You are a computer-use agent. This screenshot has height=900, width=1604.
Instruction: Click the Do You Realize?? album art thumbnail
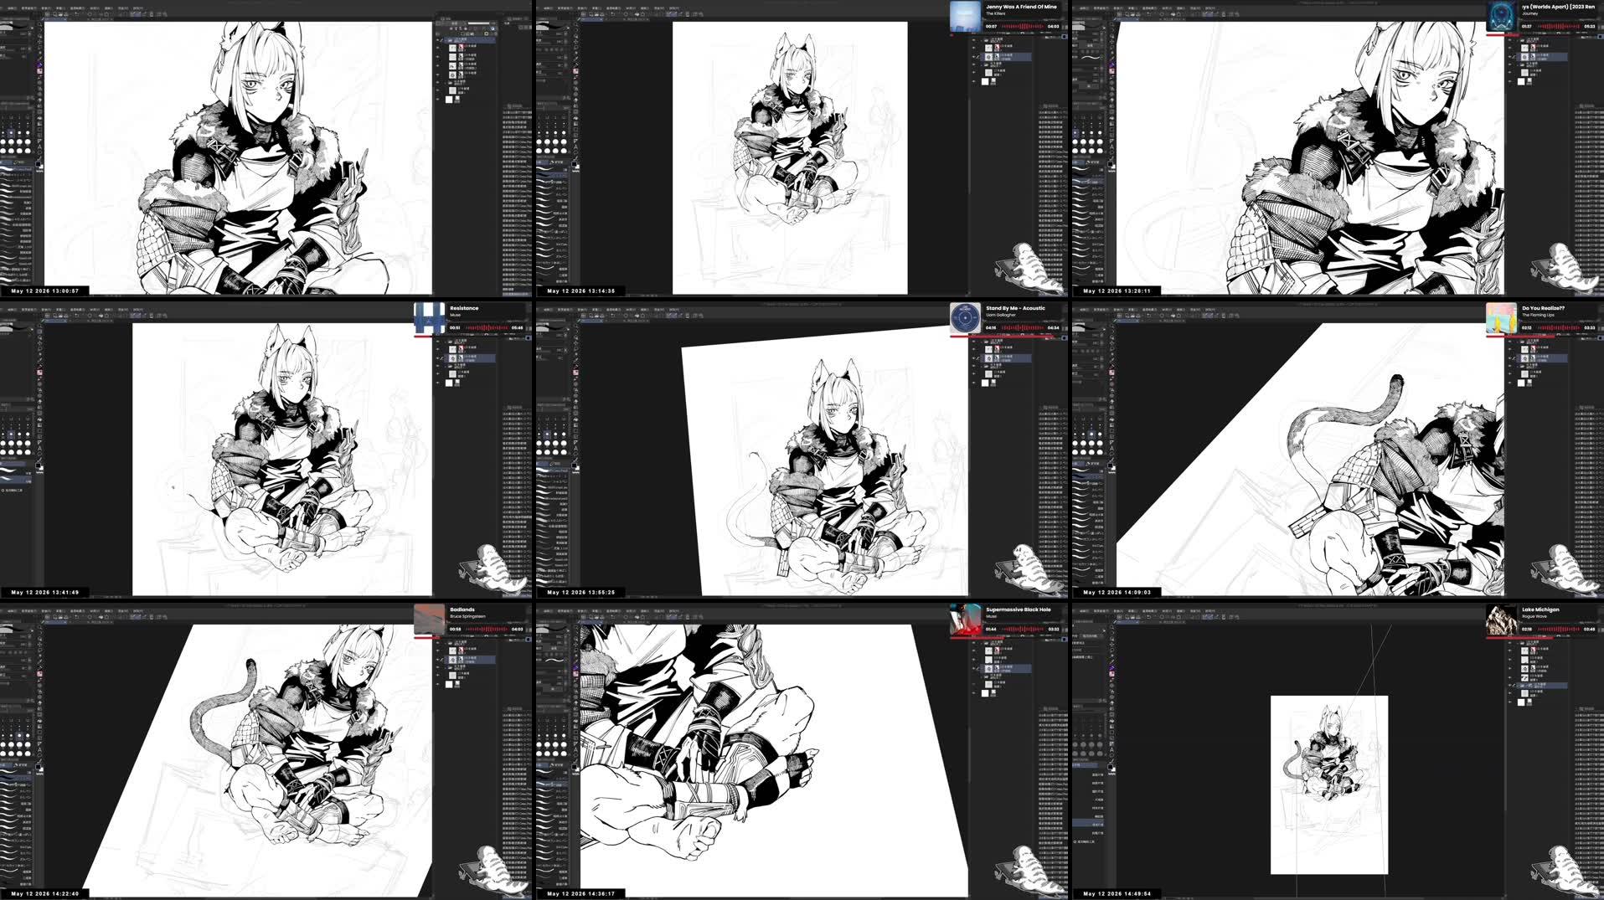point(1501,318)
